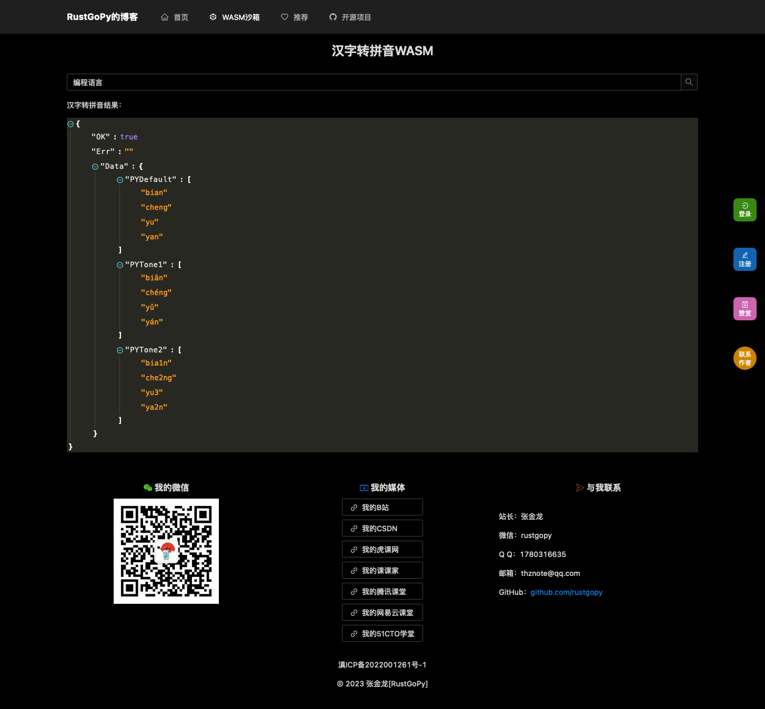Click the email text thznote@qq.com
The image size is (765, 709).
[550, 573]
